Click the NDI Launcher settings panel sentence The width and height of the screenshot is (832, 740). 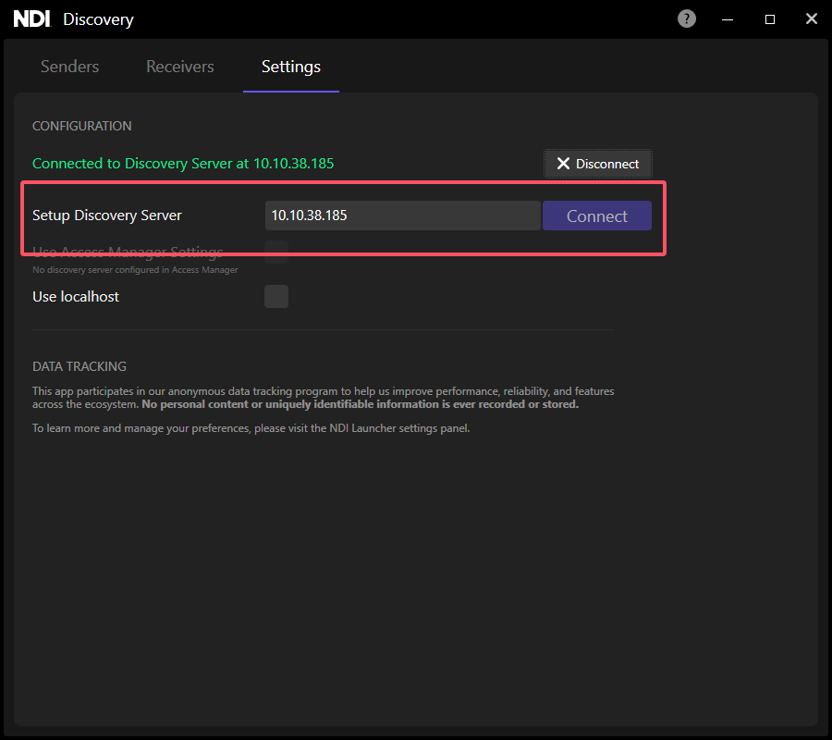coord(251,428)
